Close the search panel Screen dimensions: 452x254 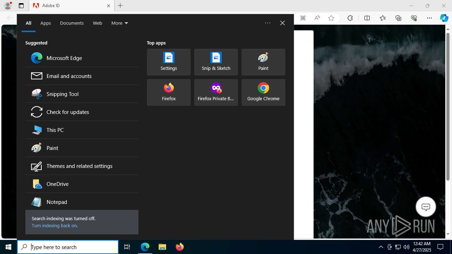(x=282, y=23)
